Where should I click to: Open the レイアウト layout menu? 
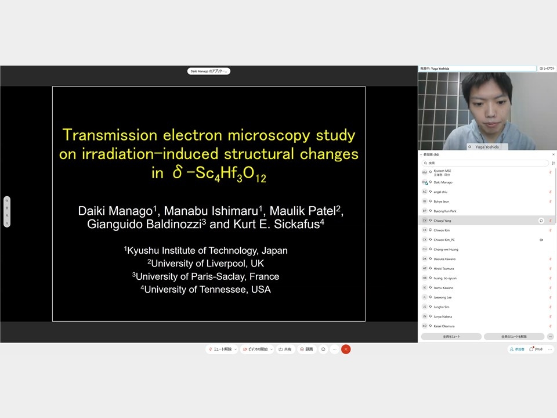pyautogui.click(x=547, y=69)
